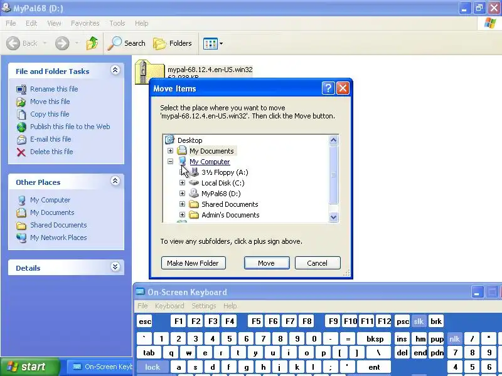Click the esc key on On-Screen Keyboard
This screenshot has height=376, width=502.
[145, 321]
